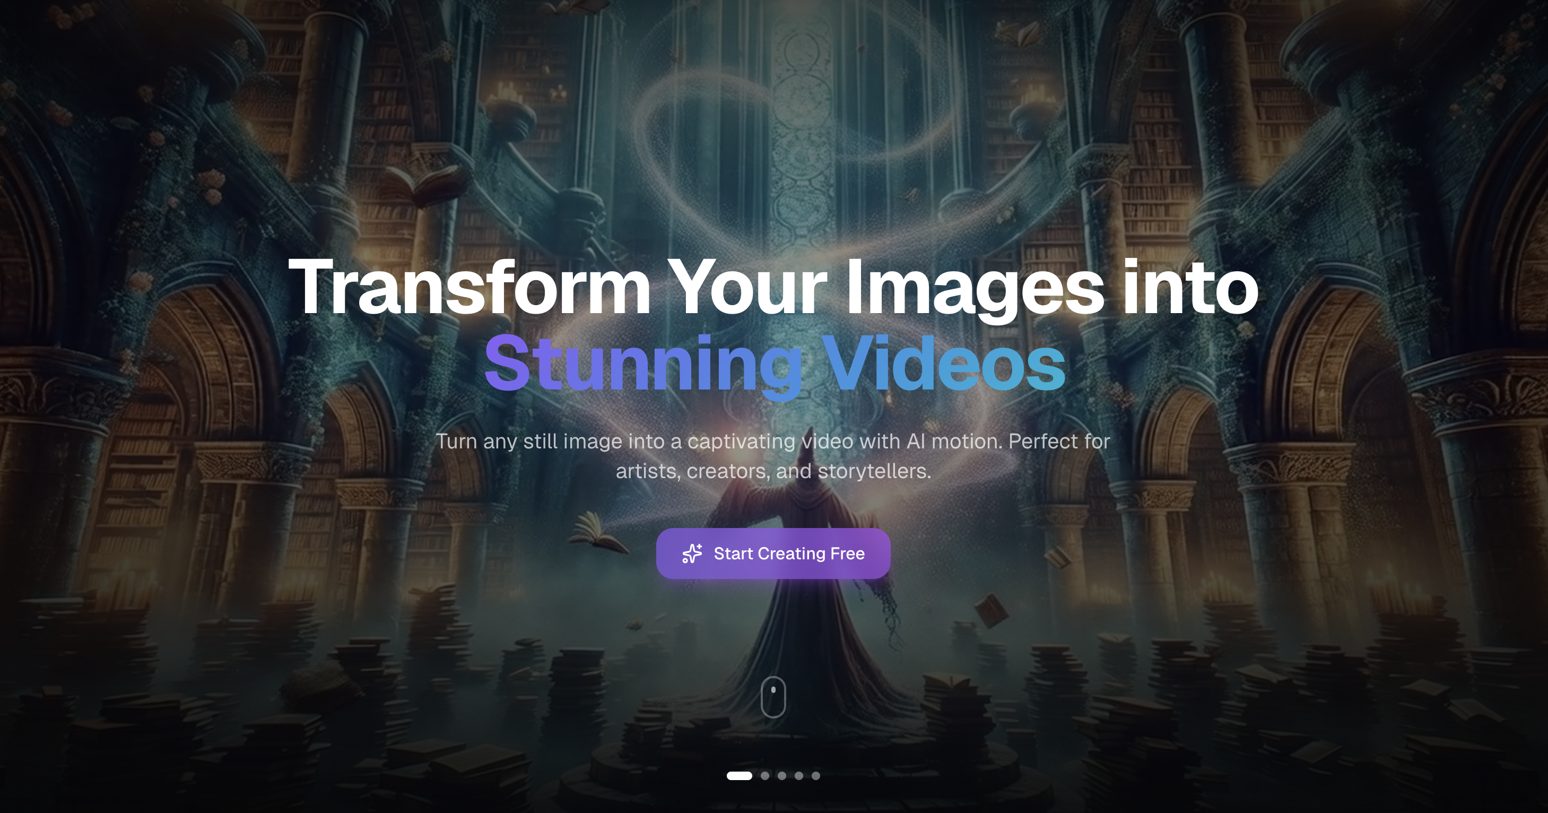Screen dimensions: 1548x813
Task: Click the scroll wheel dot inside mouse icon
Action: (x=773, y=690)
